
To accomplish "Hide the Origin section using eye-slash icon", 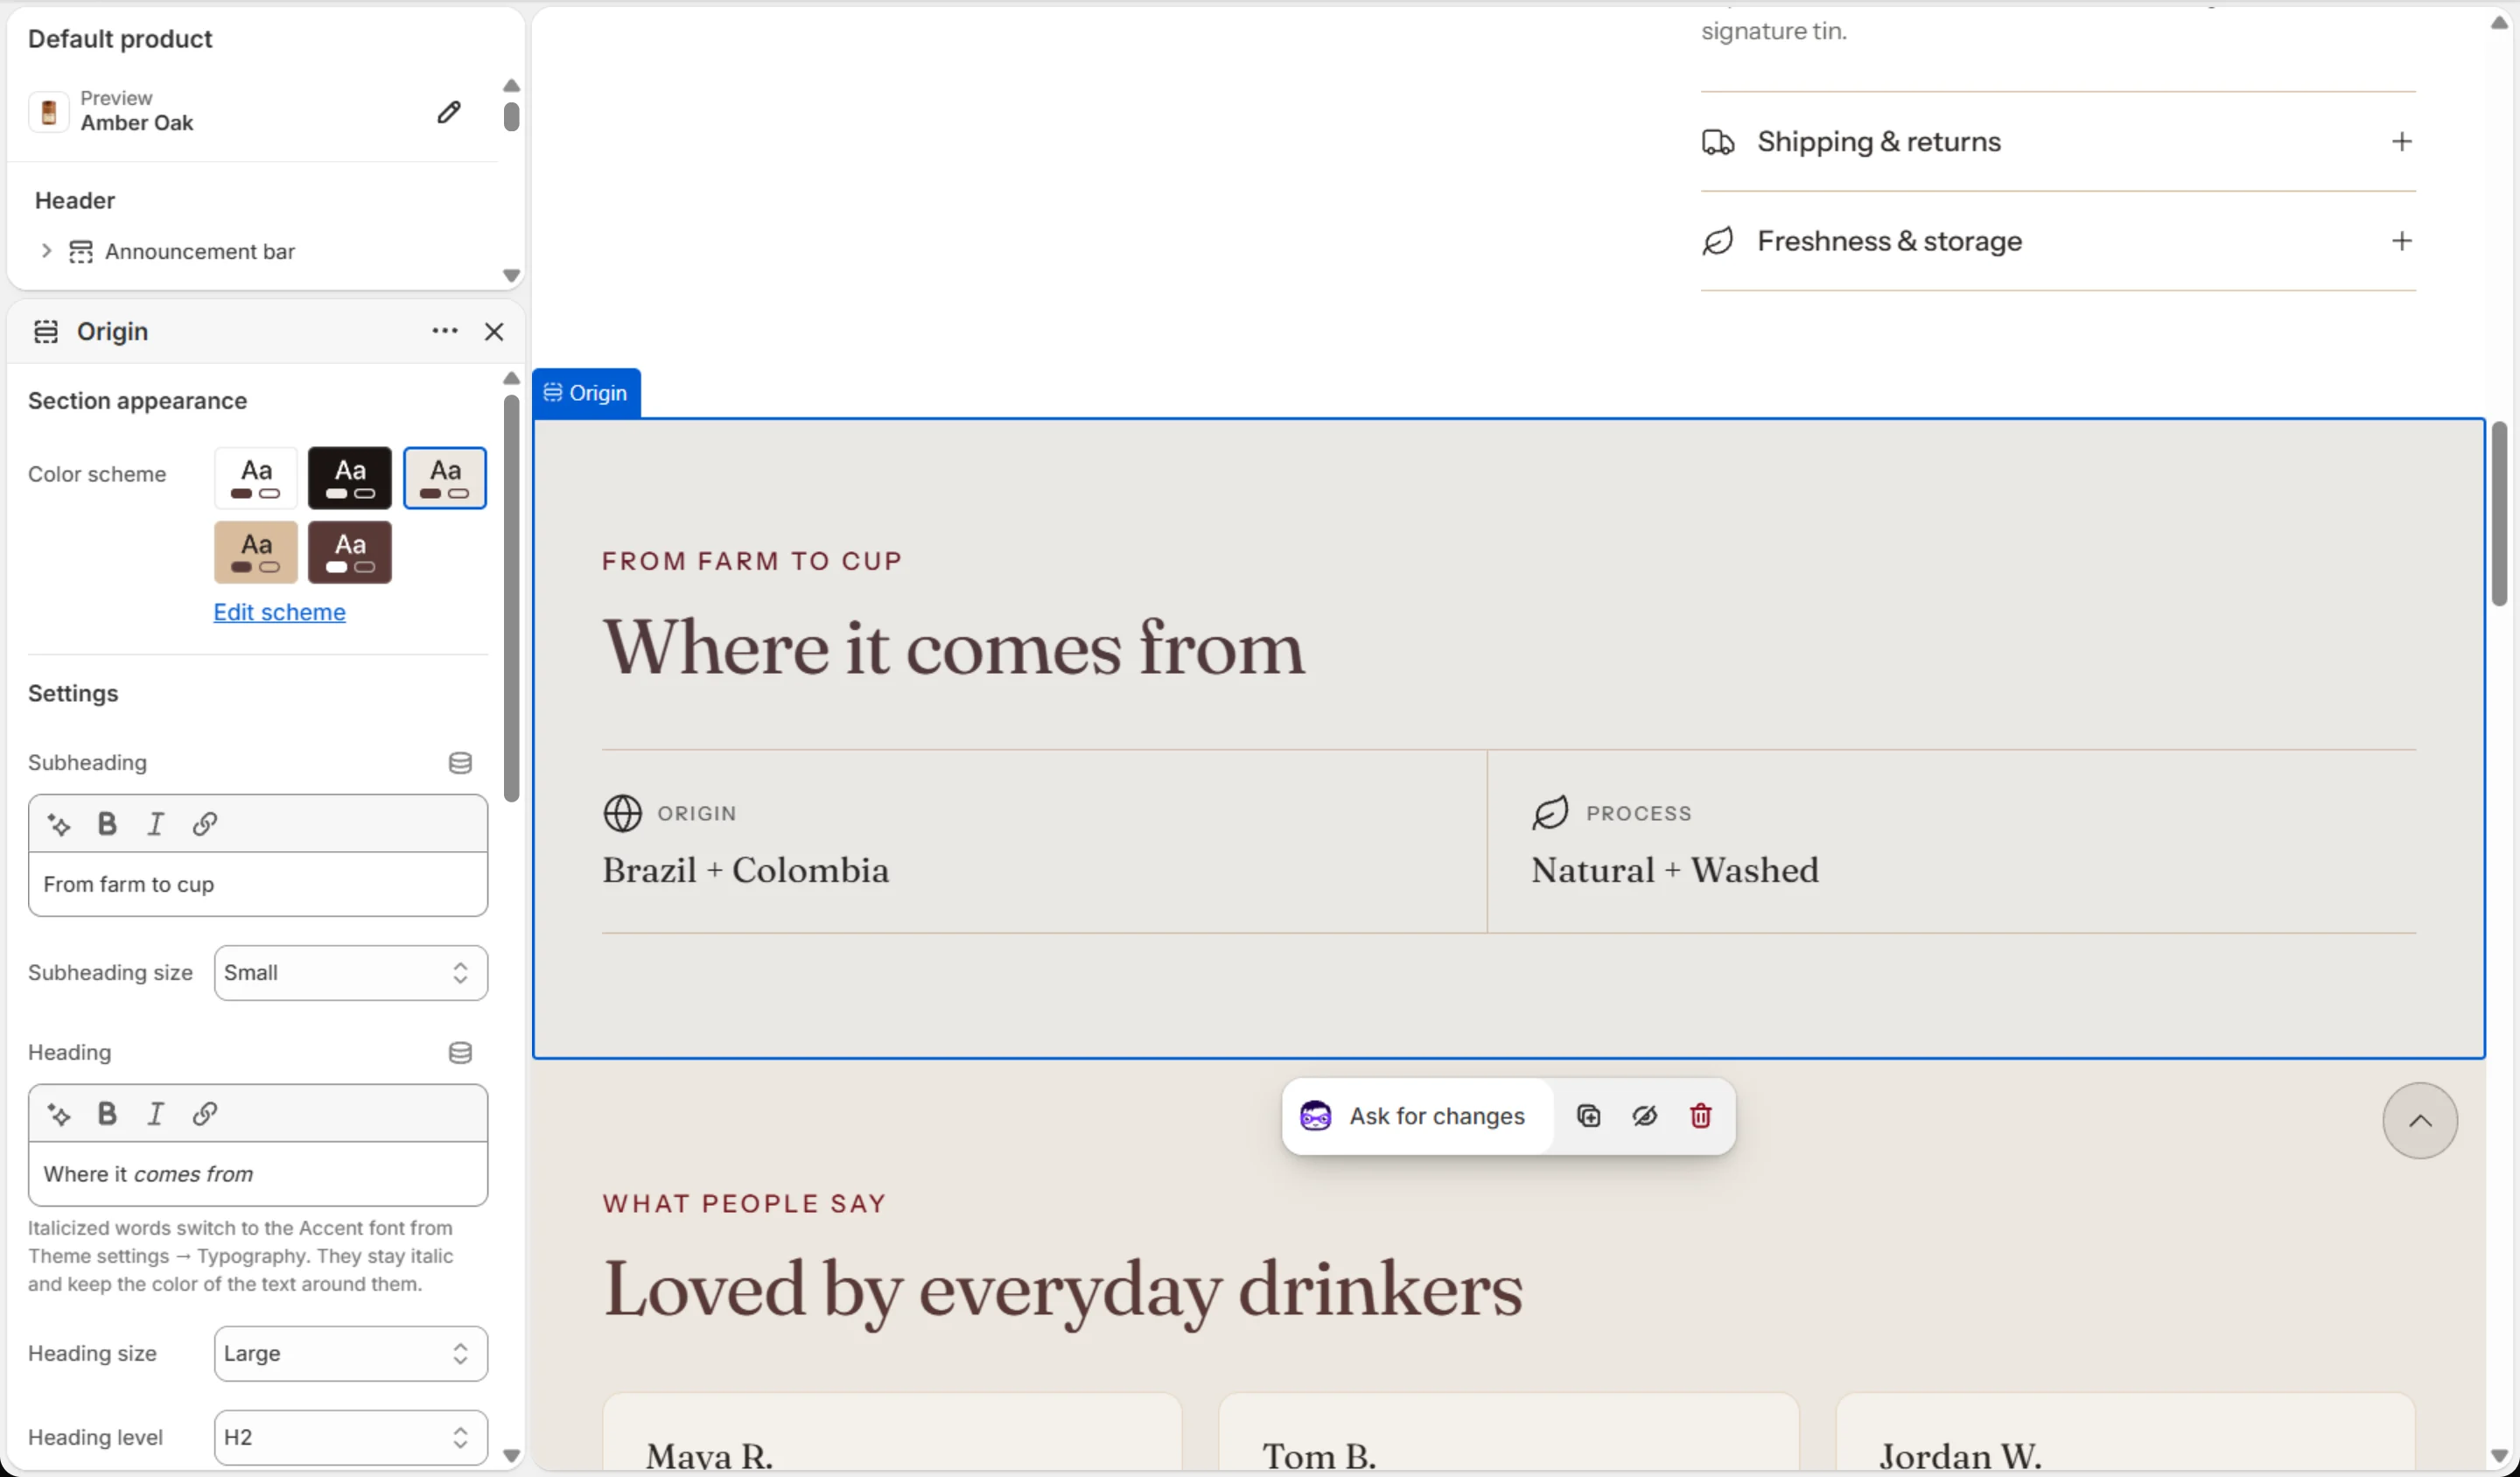I will pyautogui.click(x=1645, y=1116).
